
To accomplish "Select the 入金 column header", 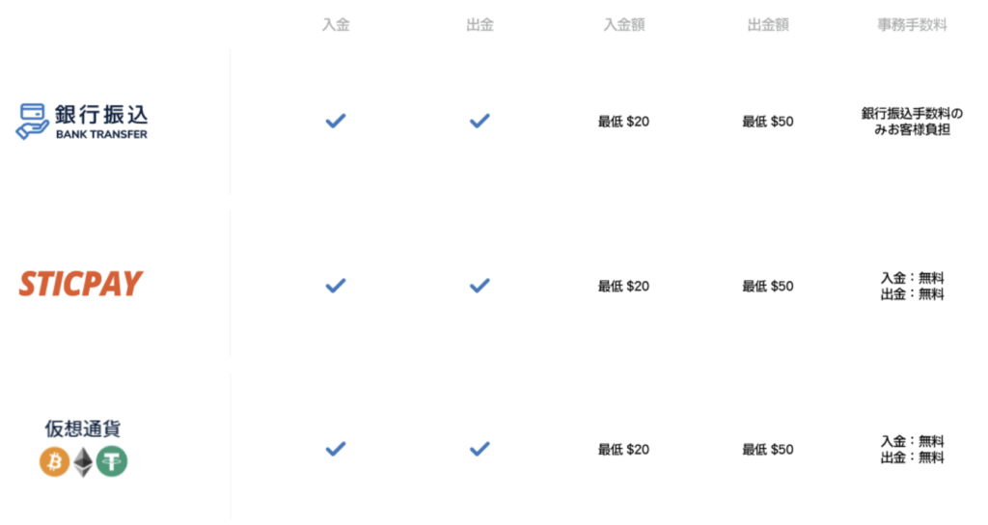I will tap(336, 25).
